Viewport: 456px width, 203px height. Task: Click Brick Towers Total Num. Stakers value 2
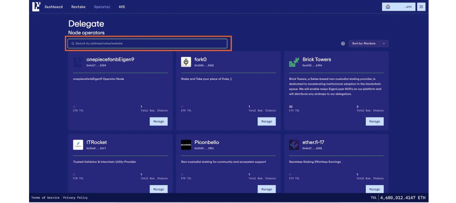pos(358,107)
